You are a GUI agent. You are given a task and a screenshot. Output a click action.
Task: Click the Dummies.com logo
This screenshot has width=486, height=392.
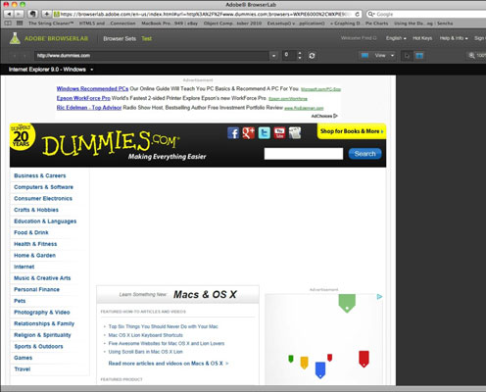tap(111, 143)
